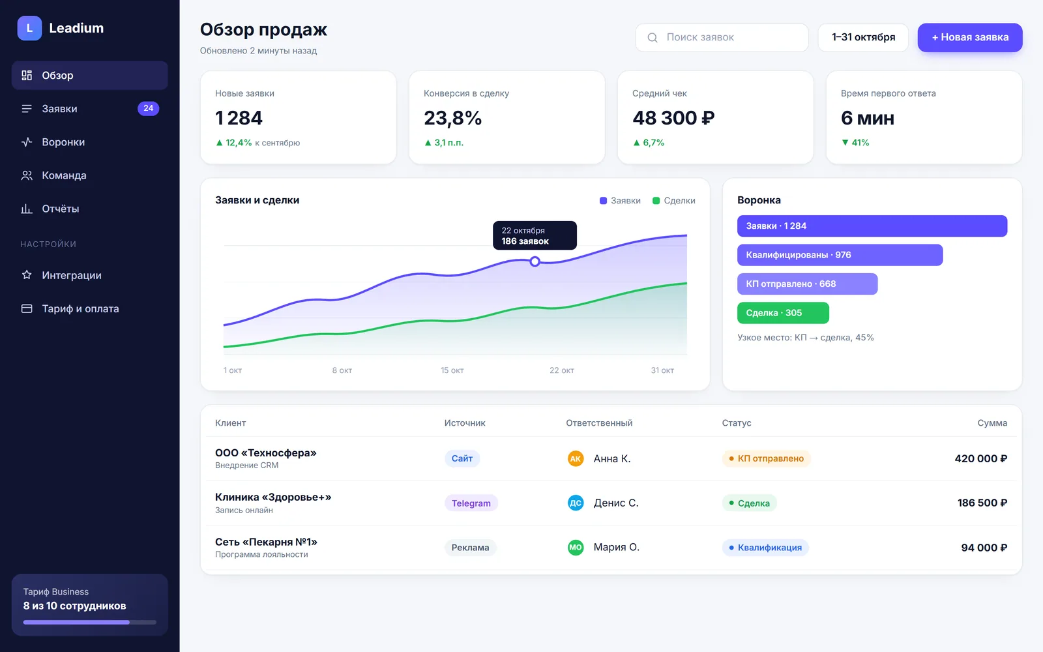Click the Квалификация status badge
This screenshot has height=652, width=1043.
click(x=765, y=548)
